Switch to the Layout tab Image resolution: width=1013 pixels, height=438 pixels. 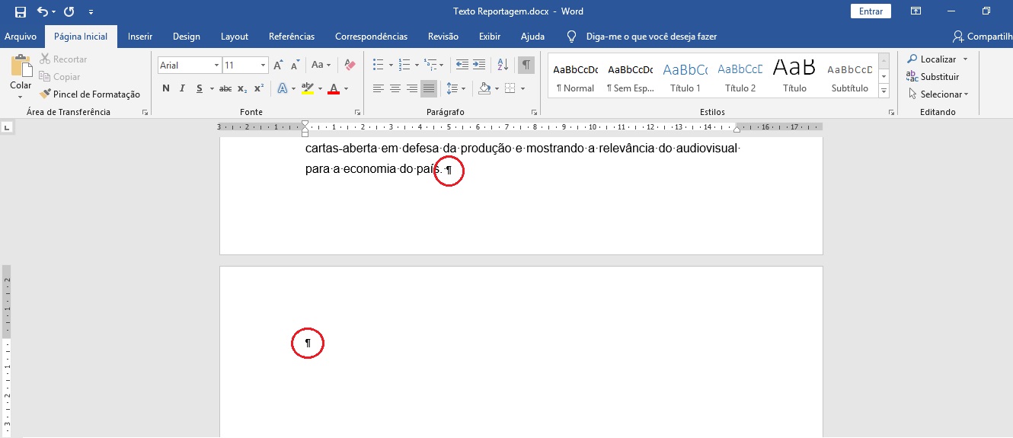coord(235,37)
